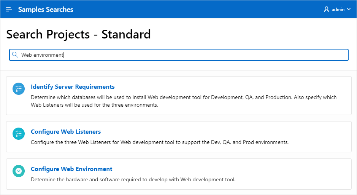Click the admin user profile icon
Viewport: 357px width, 195px height.
(326, 9)
